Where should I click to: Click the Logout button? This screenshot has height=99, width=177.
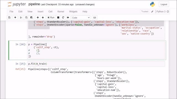[x=164, y=4]
